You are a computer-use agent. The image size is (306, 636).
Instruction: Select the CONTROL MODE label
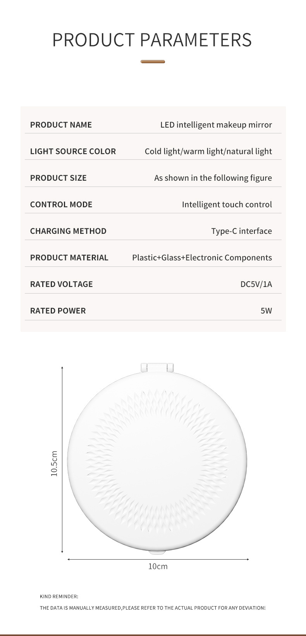(61, 204)
